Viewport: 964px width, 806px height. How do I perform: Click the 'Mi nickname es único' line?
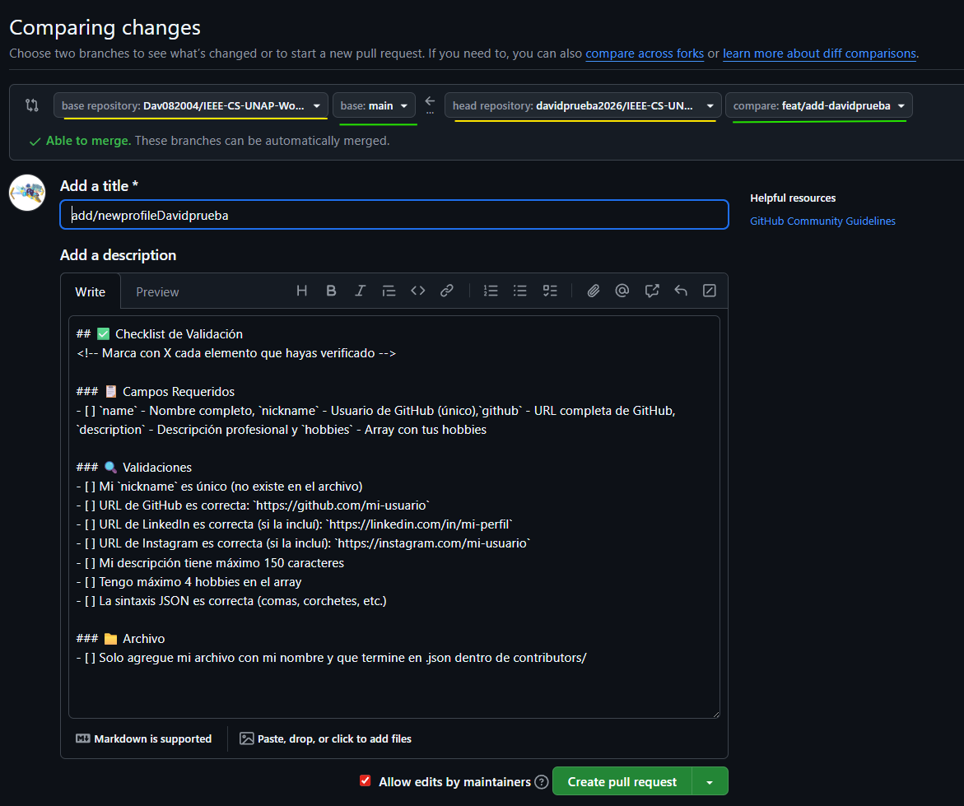(220, 487)
